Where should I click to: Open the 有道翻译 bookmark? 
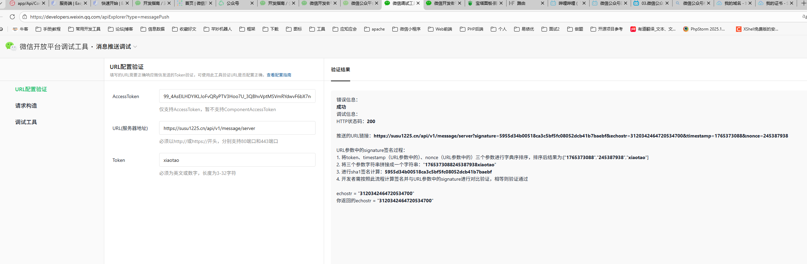tap(653, 29)
